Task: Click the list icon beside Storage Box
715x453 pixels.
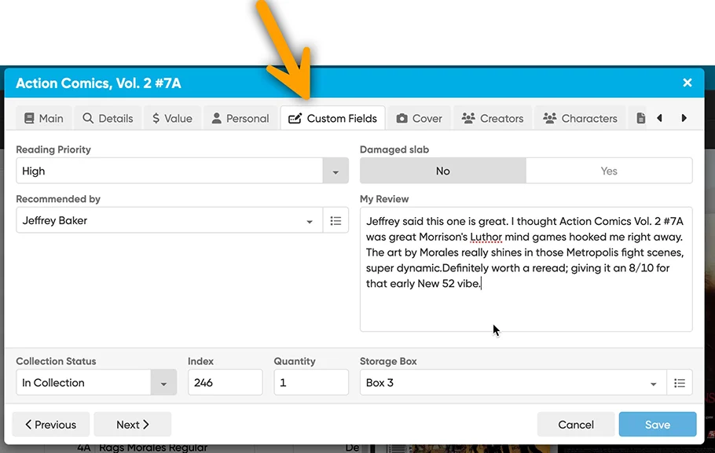Action: point(680,383)
